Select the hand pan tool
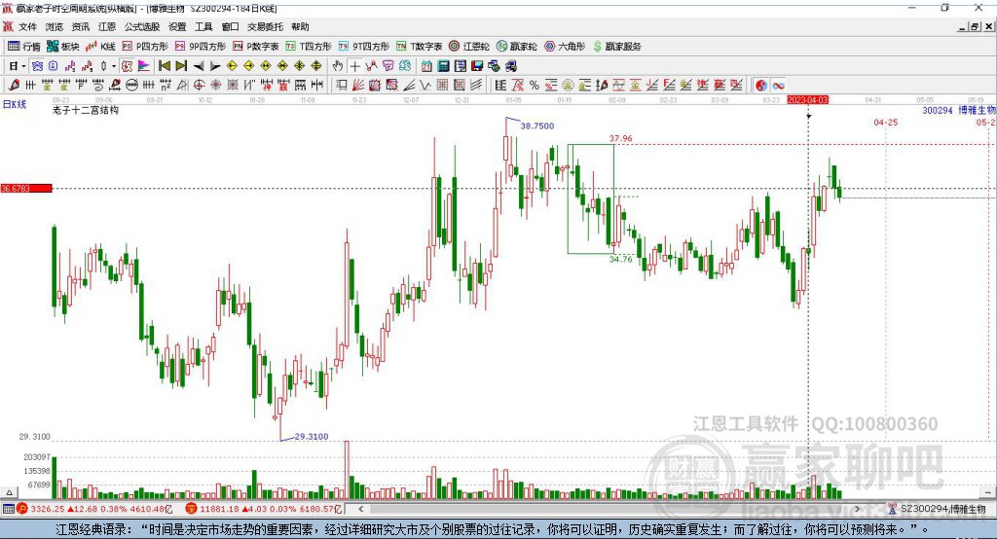997x539 pixels. [x=338, y=66]
